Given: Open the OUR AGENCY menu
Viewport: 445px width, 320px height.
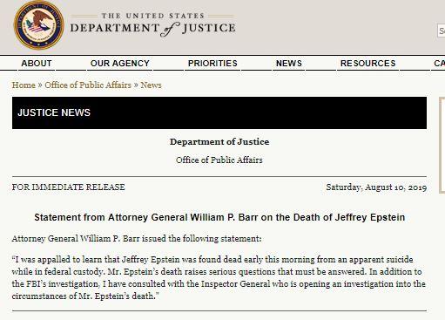Looking at the screenshot, I should point(120,63).
